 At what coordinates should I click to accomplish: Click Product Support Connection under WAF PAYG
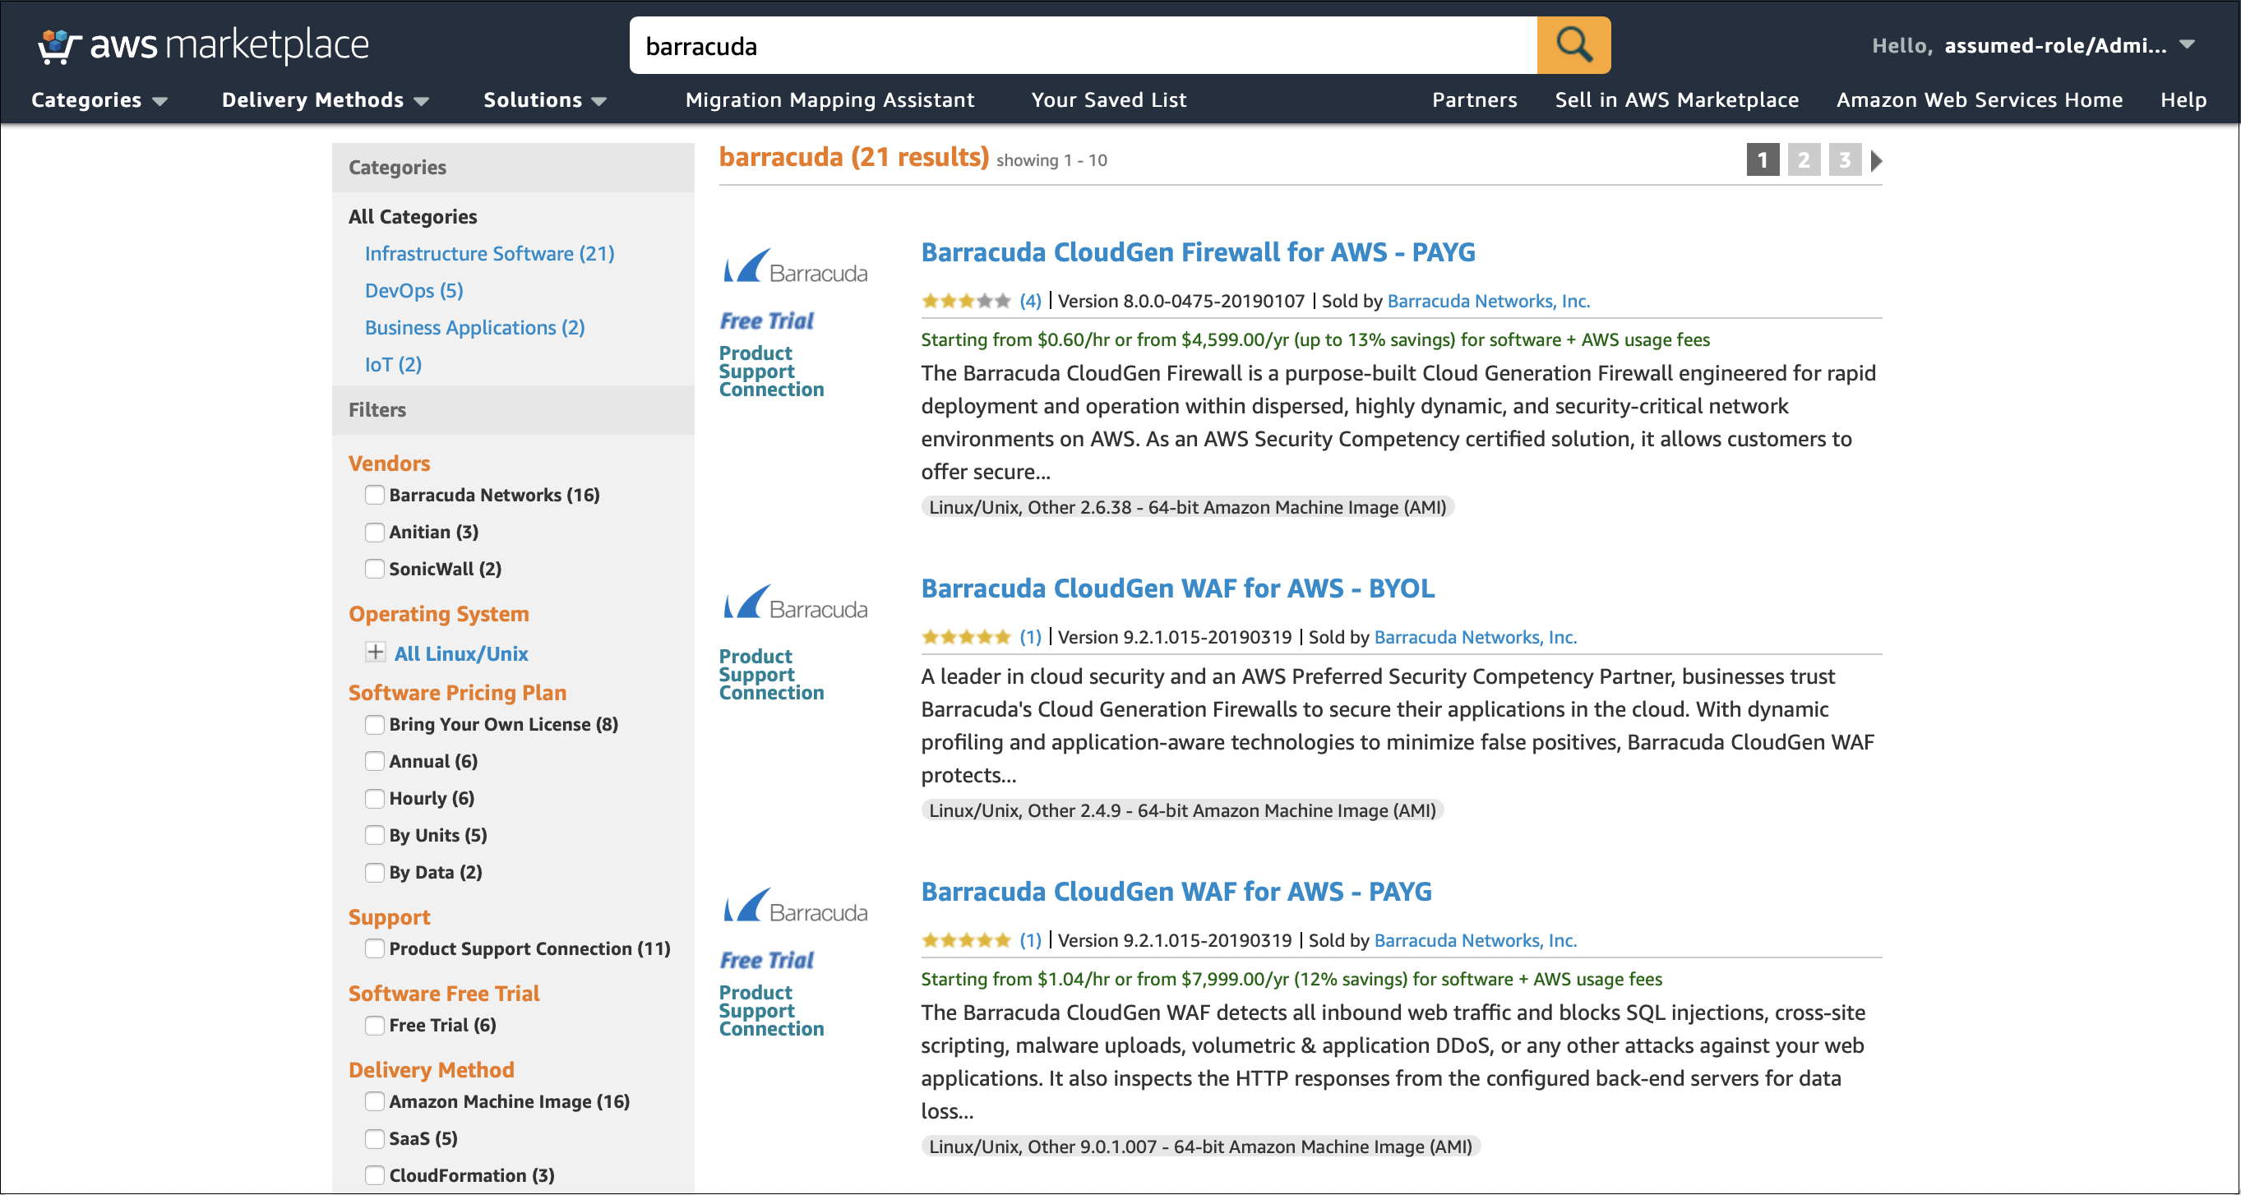coord(772,1011)
